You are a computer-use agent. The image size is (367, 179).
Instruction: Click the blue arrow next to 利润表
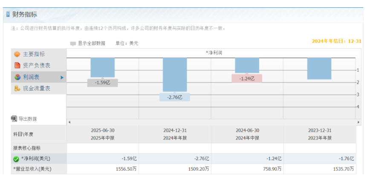coord(62,77)
